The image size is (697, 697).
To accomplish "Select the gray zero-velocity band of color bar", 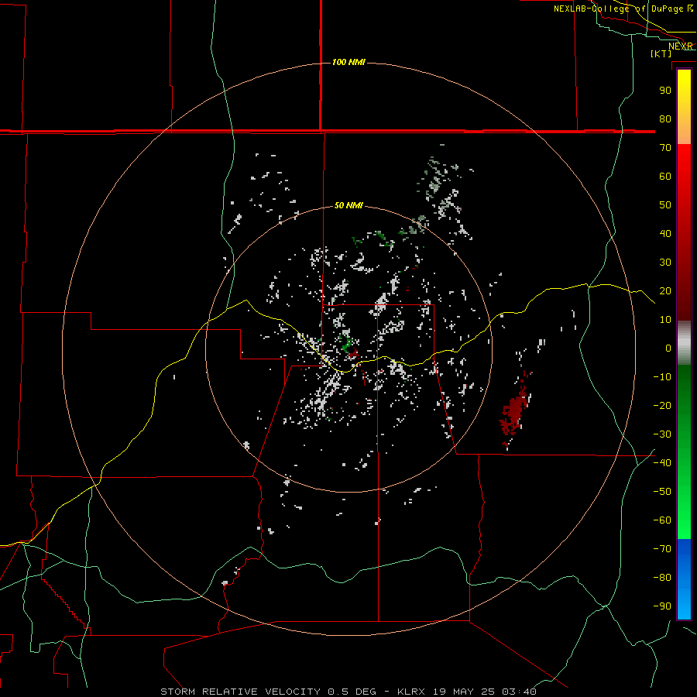I will pos(684,343).
